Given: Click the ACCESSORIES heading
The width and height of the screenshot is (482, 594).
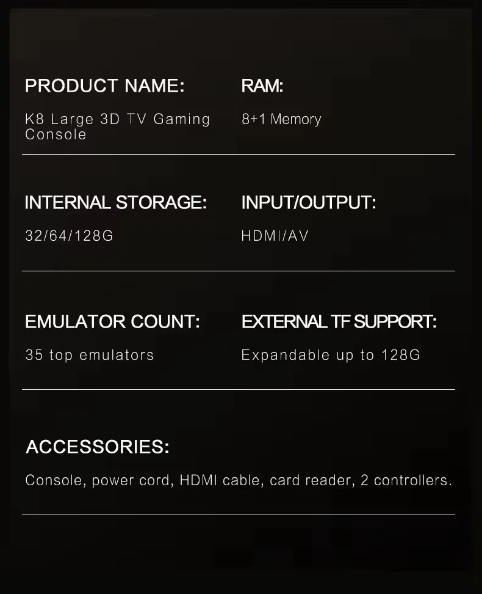Looking at the screenshot, I should (x=98, y=447).
